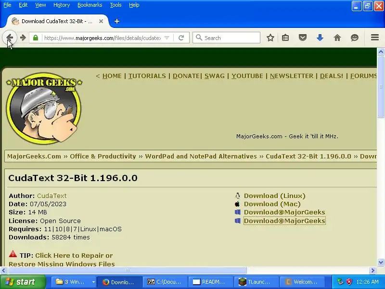The image size is (385, 289).
Task: Open WordPad and NotePad Alternatives breadcrumb
Action: click(x=201, y=156)
